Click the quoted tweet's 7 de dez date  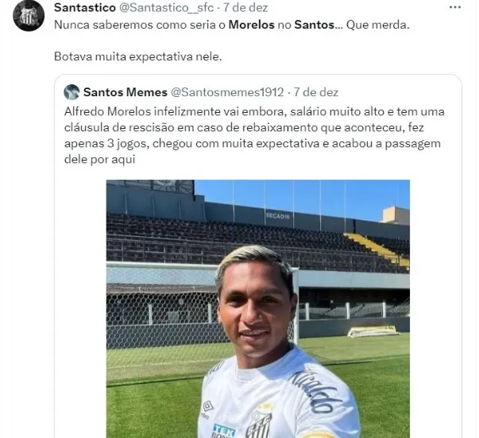tap(316, 92)
